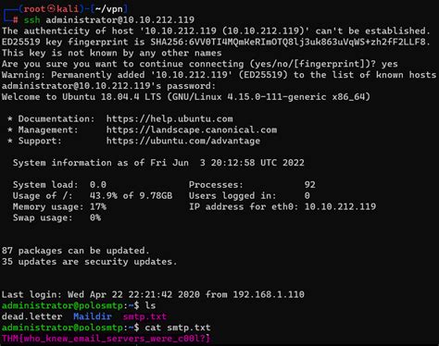Click the help.ubuntu.com documentation URL
Viewport: 439px width, 346px height.
169,118
